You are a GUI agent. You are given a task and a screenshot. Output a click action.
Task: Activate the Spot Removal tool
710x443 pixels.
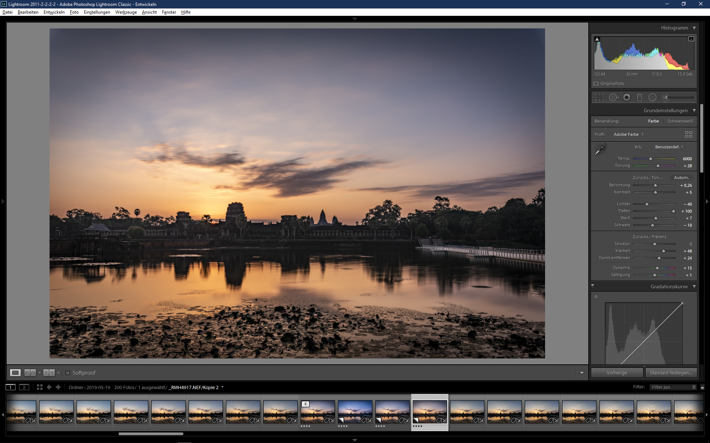click(x=613, y=97)
